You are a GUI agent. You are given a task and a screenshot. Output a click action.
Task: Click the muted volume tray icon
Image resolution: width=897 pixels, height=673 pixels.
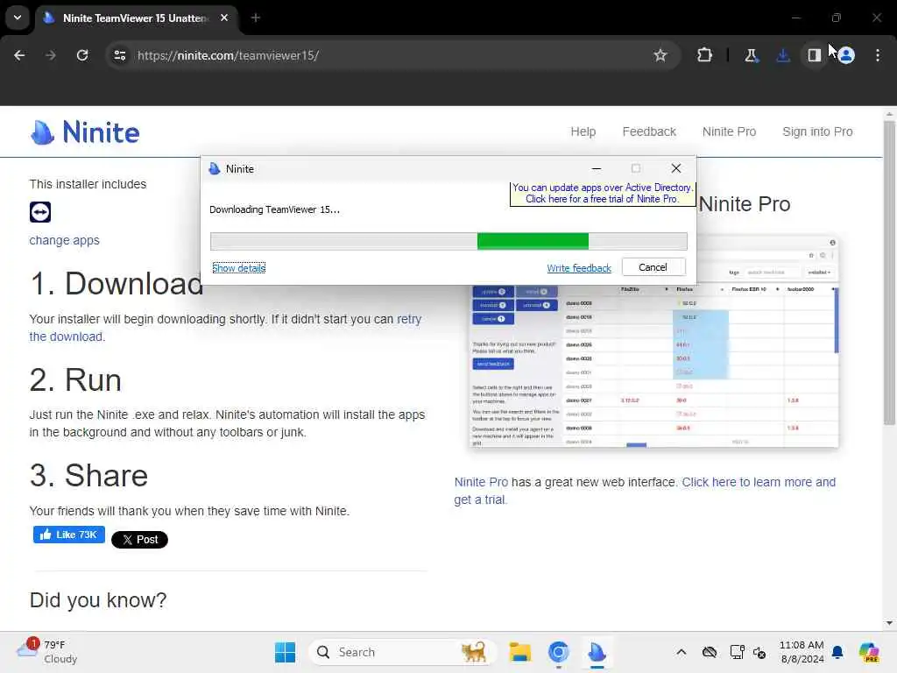pyautogui.click(x=759, y=652)
